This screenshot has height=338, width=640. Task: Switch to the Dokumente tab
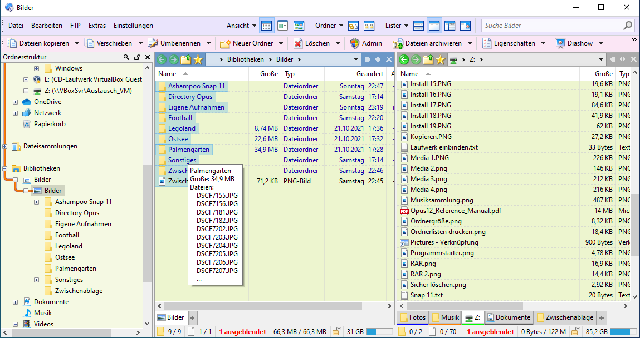(509, 317)
